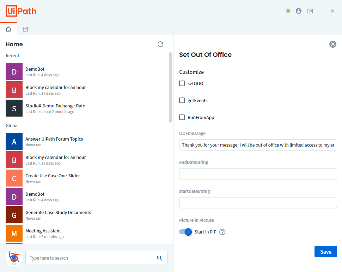Select DemoBot text under Recent

click(x=35, y=69)
